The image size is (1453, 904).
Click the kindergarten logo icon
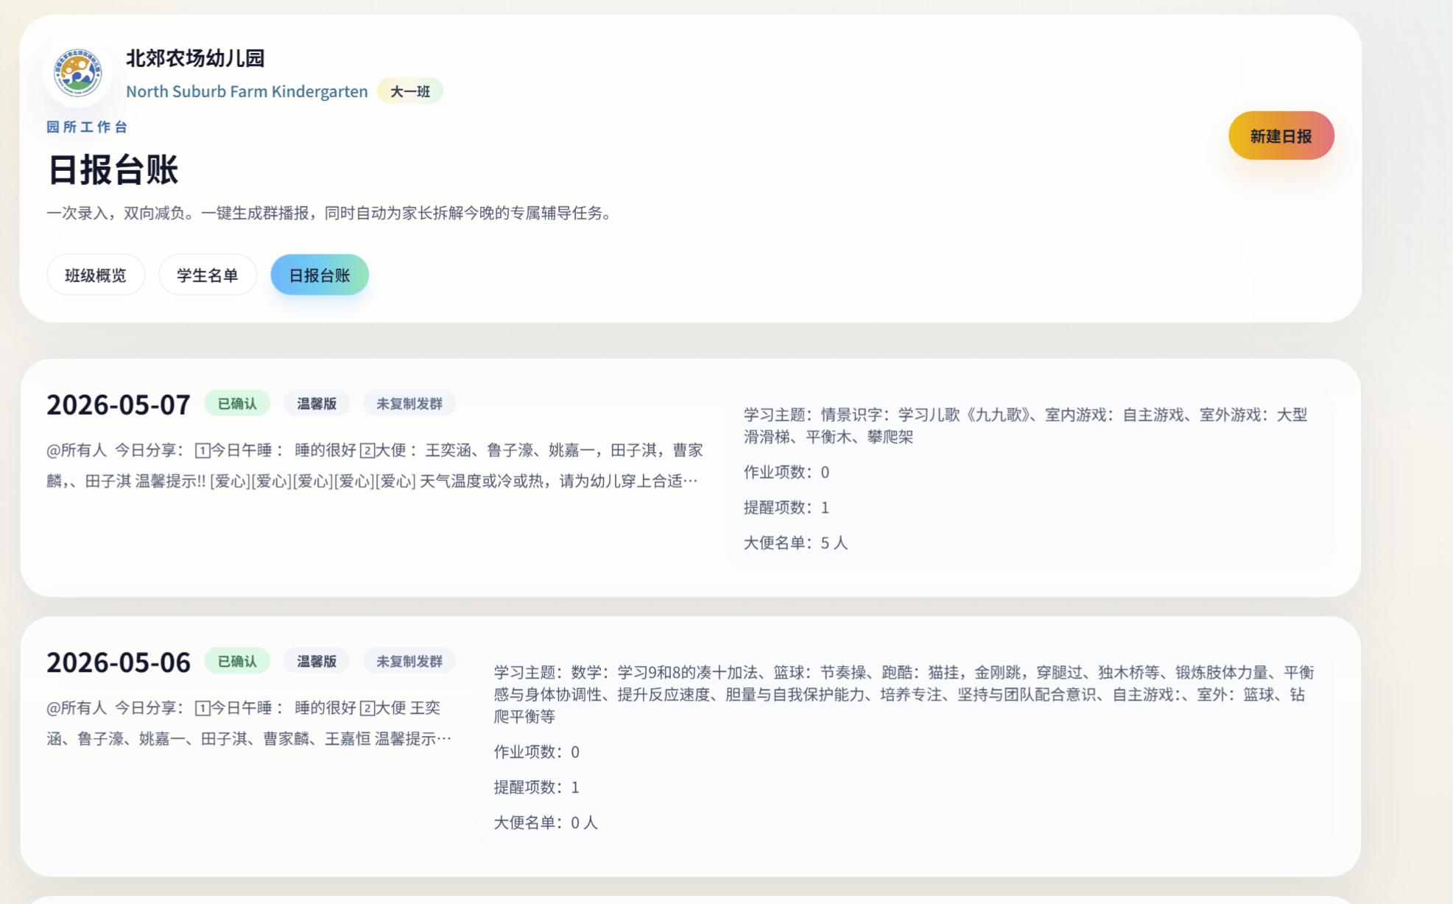coord(77,73)
